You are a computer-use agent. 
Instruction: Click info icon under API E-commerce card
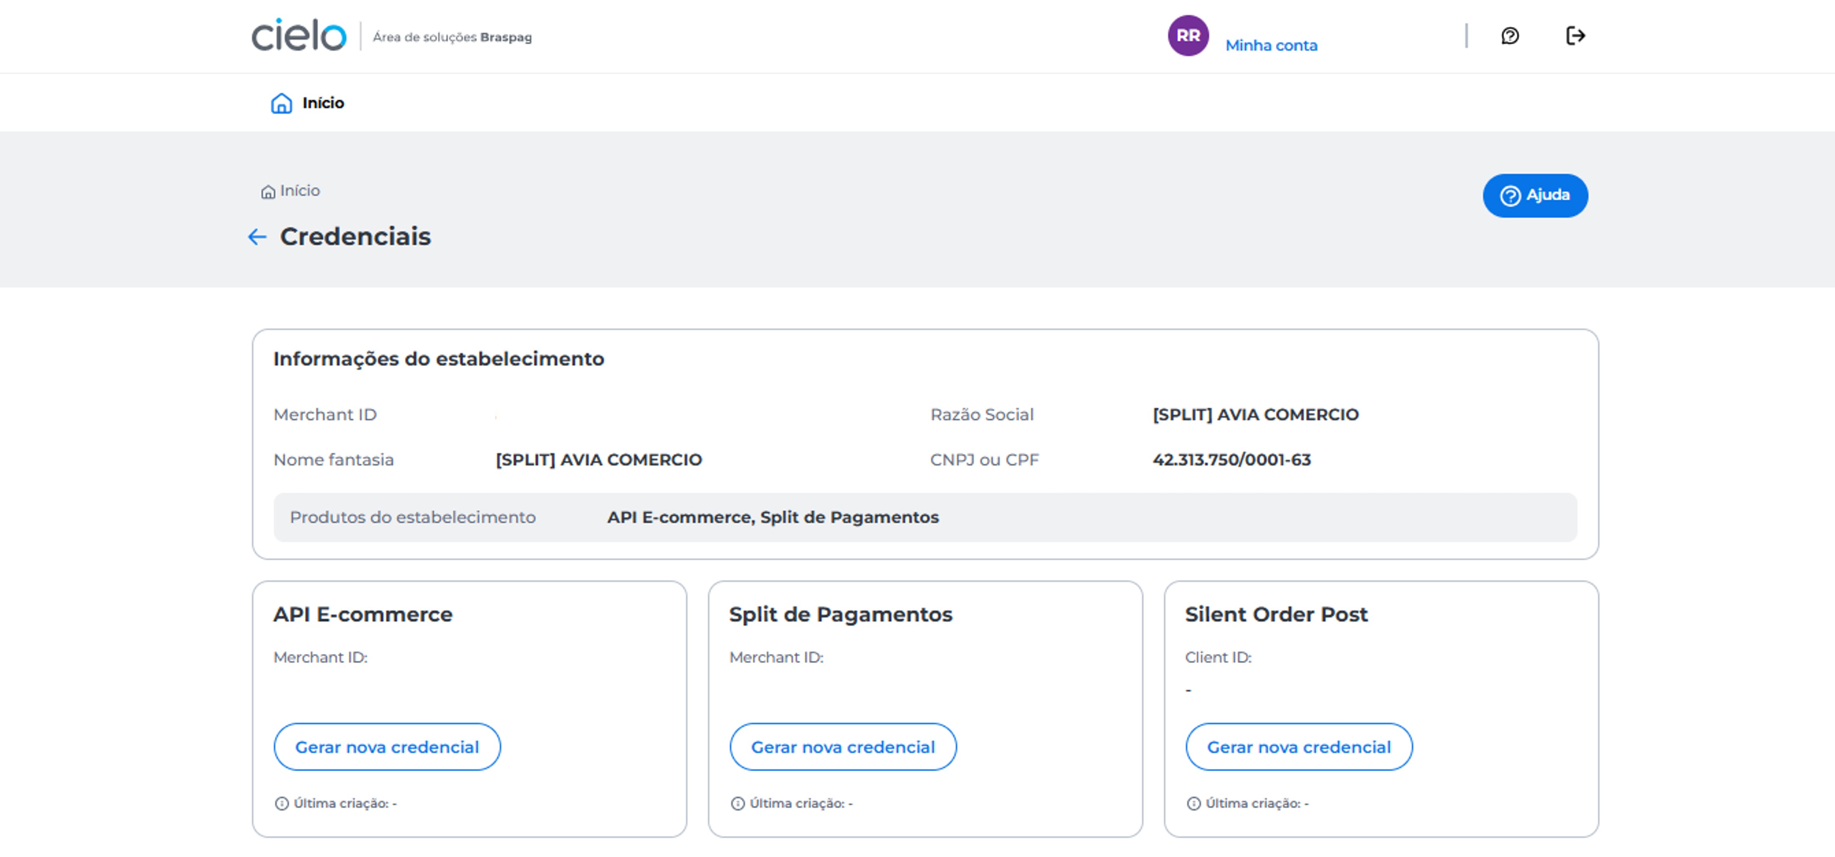tap(282, 804)
